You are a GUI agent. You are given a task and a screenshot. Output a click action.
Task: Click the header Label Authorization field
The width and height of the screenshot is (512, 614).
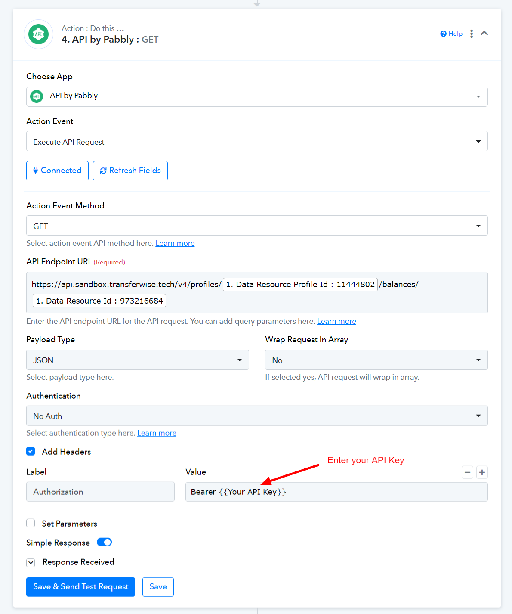pyautogui.click(x=100, y=492)
